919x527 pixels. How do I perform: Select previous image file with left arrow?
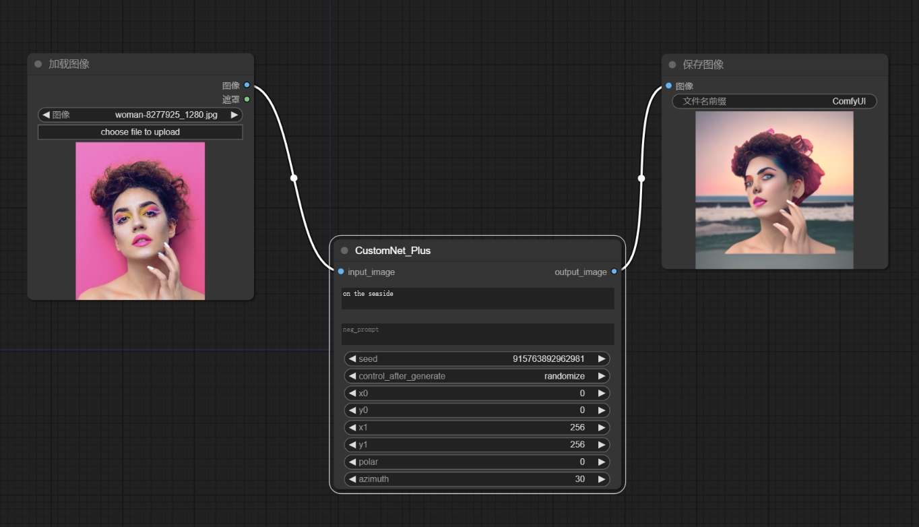[x=46, y=115]
